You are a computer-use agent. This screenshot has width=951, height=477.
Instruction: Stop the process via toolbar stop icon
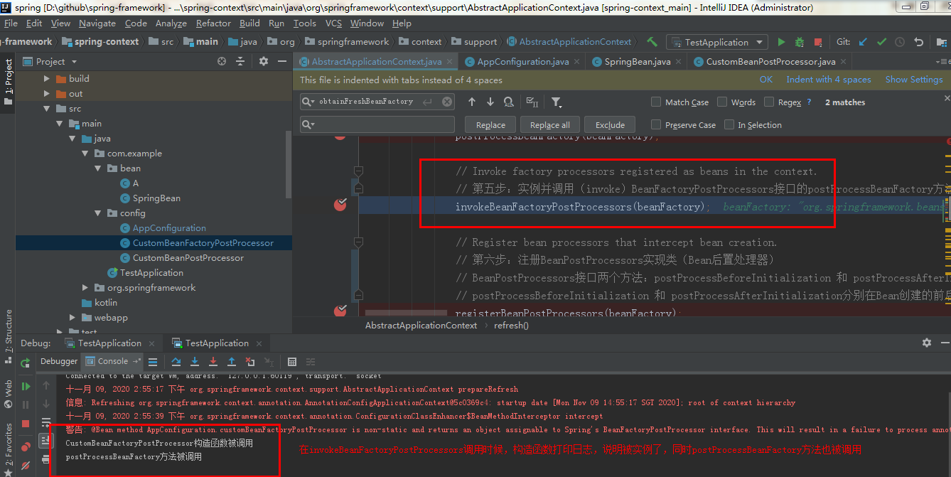[x=818, y=42]
